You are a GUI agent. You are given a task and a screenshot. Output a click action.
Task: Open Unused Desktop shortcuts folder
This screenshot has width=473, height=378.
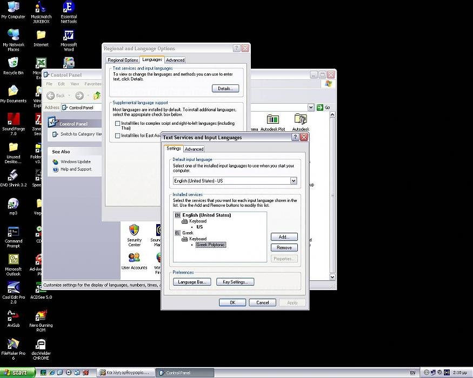(14, 152)
